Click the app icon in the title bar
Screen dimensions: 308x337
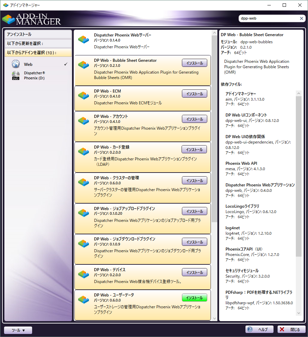pyautogui.click(x=5, y=5)
